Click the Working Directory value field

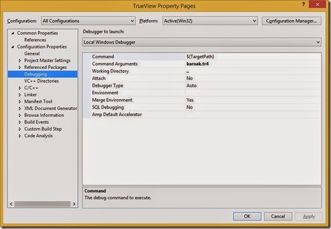point(254,71)
